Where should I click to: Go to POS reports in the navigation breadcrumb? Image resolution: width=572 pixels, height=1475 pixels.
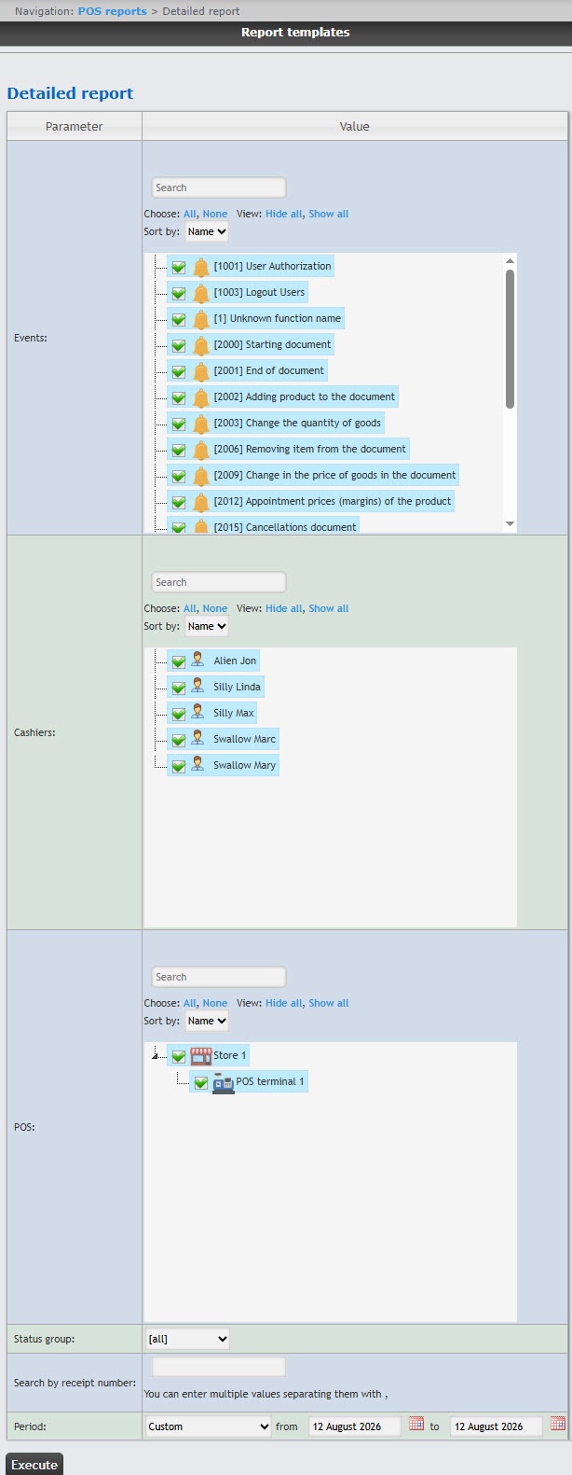coord(112,11)
